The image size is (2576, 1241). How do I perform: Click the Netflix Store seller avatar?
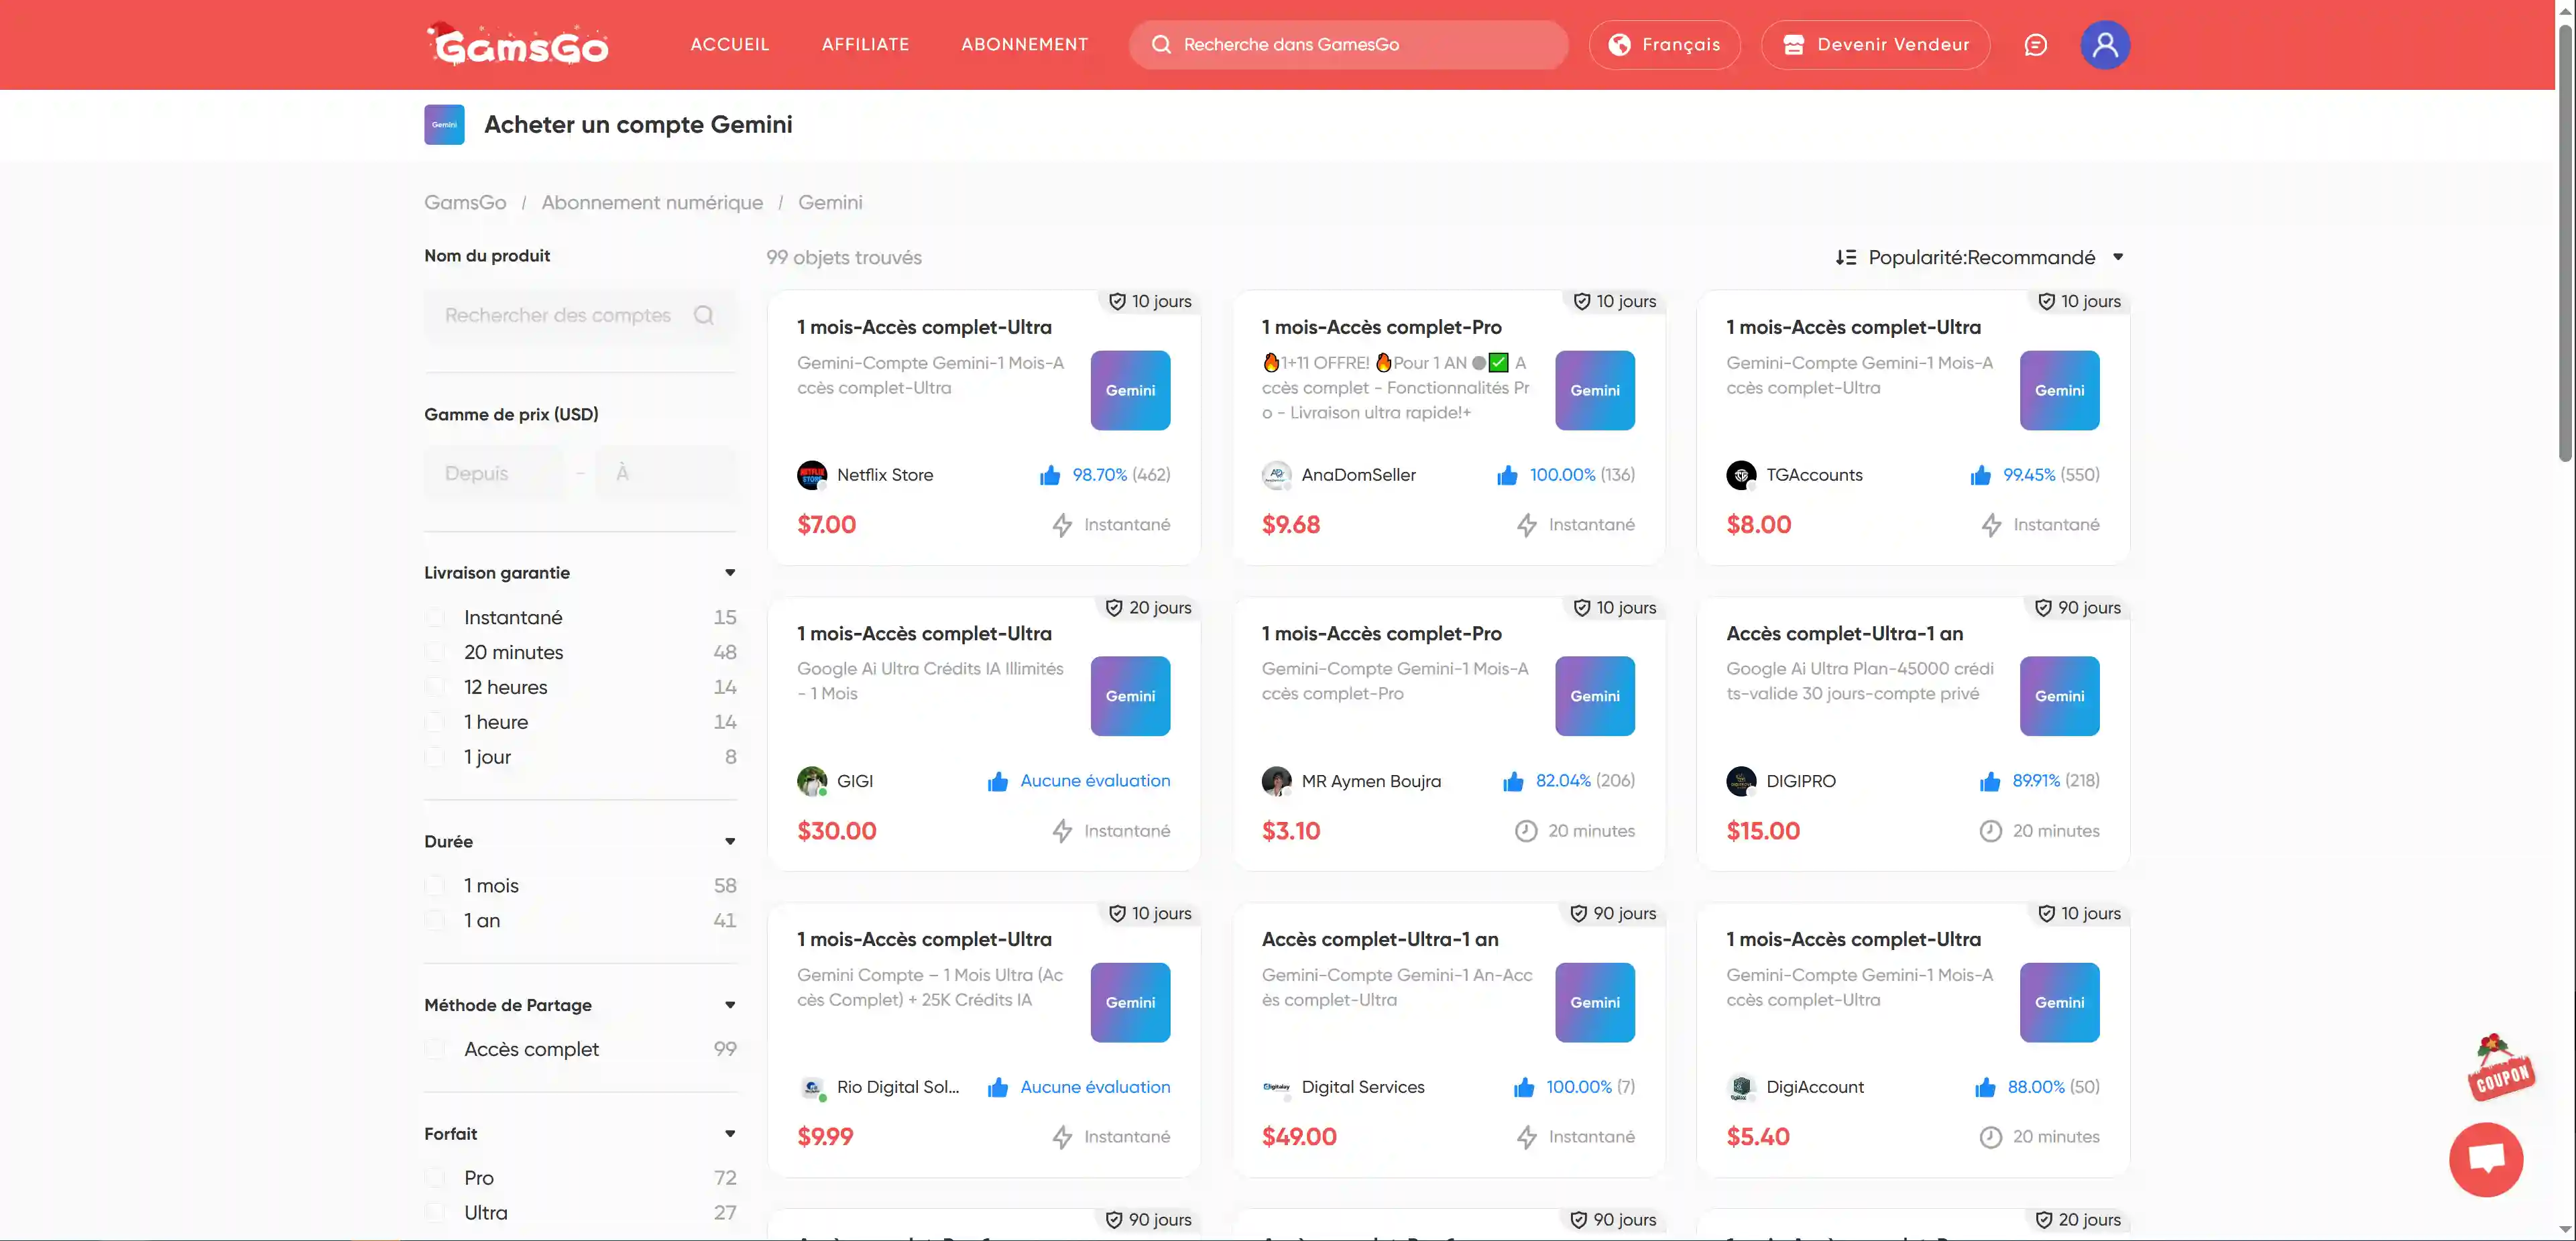tap(811, 475)
